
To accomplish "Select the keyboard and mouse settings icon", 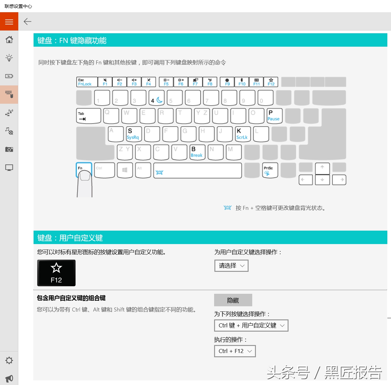I will pos(9,95).
